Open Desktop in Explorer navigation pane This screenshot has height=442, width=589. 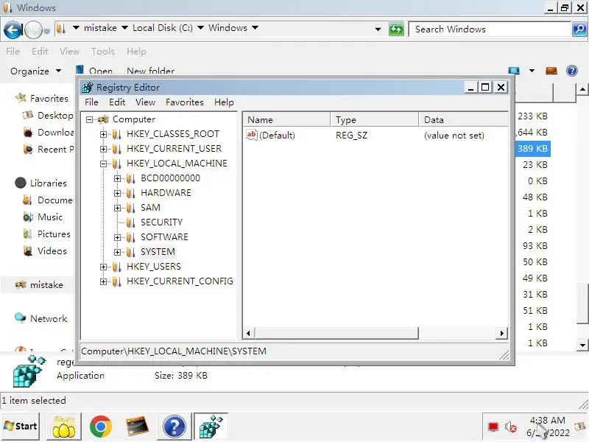(x=55, y=116)
